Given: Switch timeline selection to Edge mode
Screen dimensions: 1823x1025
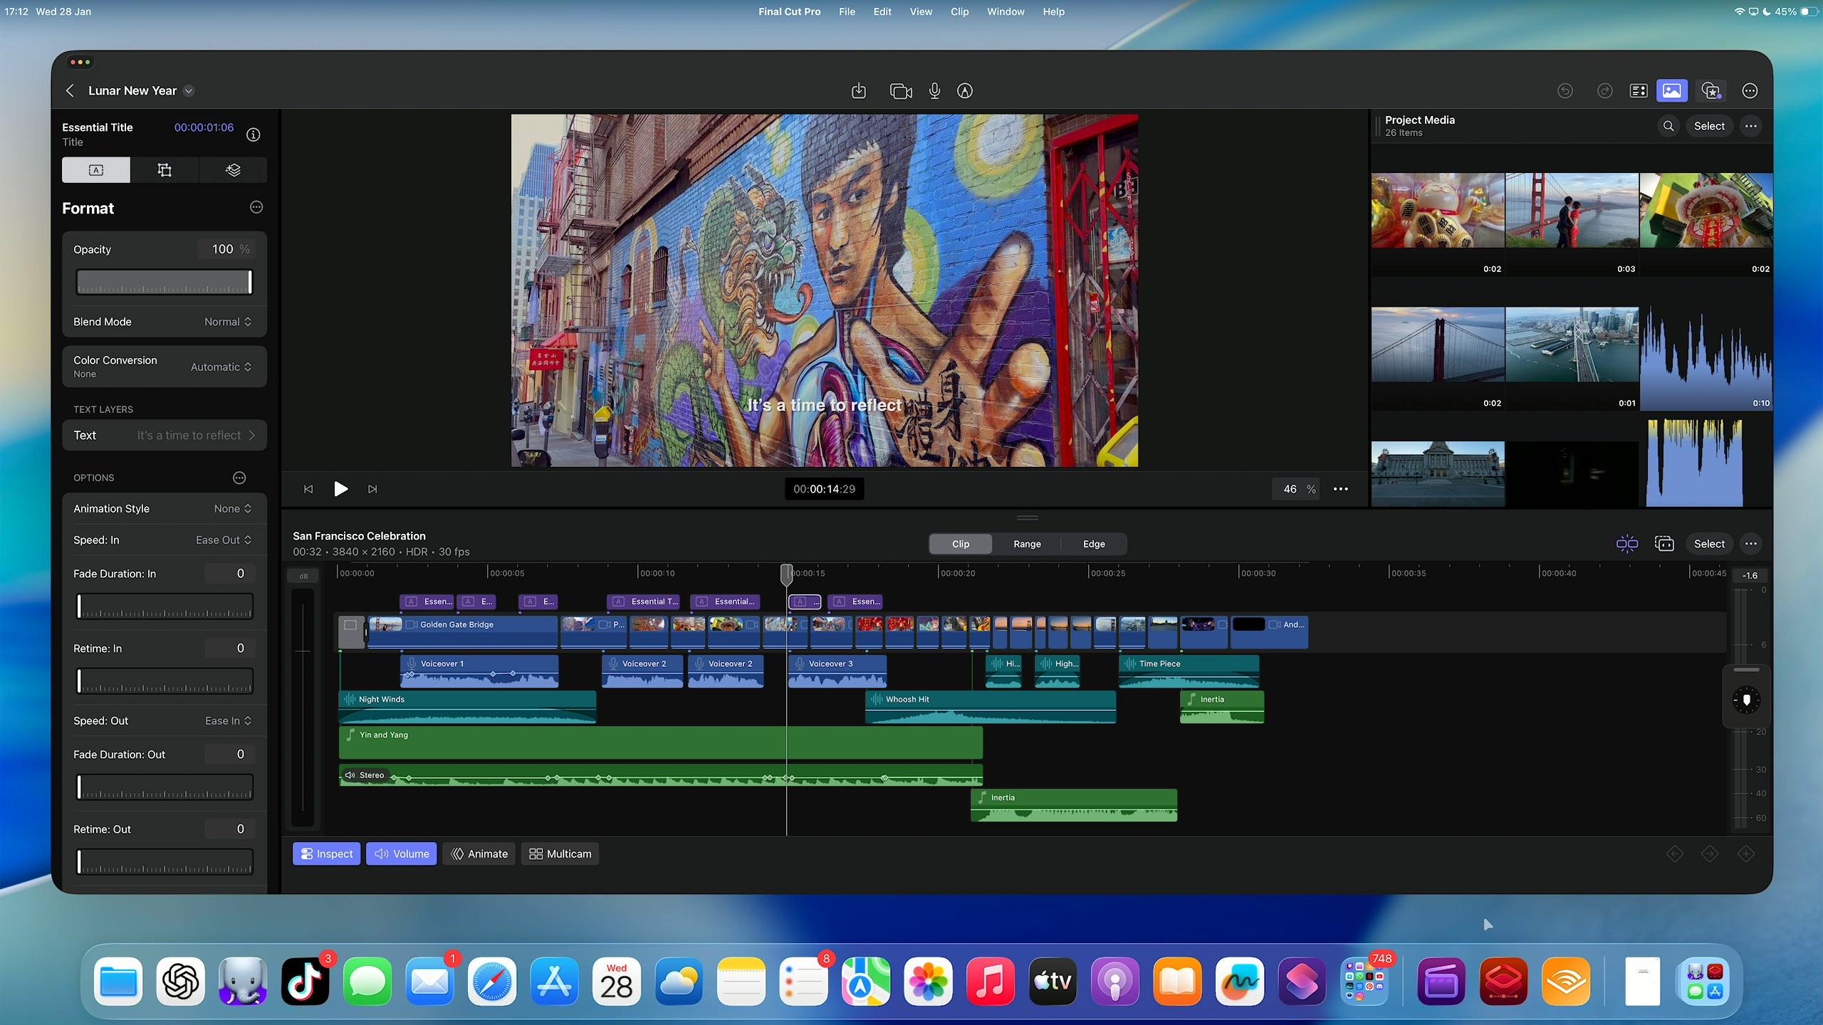Looking at the screenshot, I should 1094,544.
